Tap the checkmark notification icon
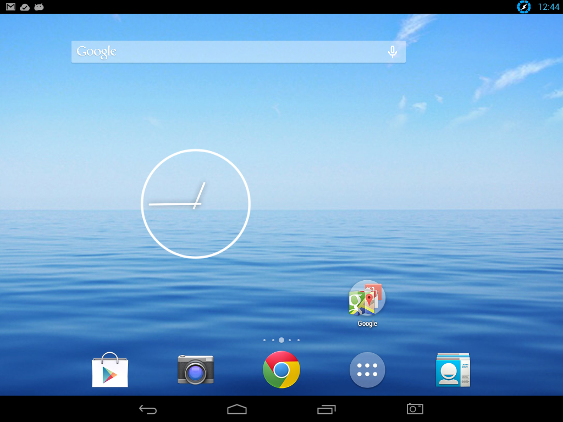Viewport: 563px width, 422px height. click(25, 7)
